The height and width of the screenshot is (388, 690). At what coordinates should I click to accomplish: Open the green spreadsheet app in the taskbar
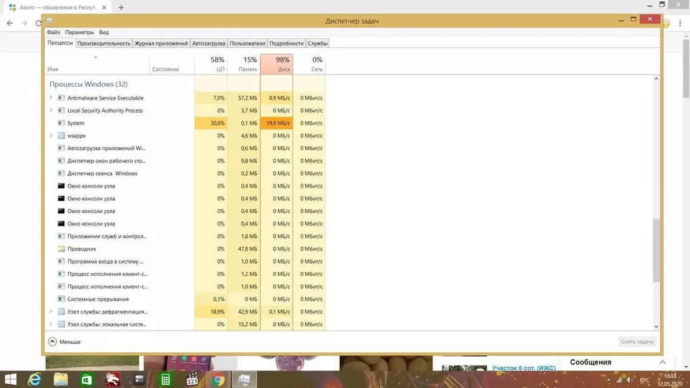click(x=166, y=379)
